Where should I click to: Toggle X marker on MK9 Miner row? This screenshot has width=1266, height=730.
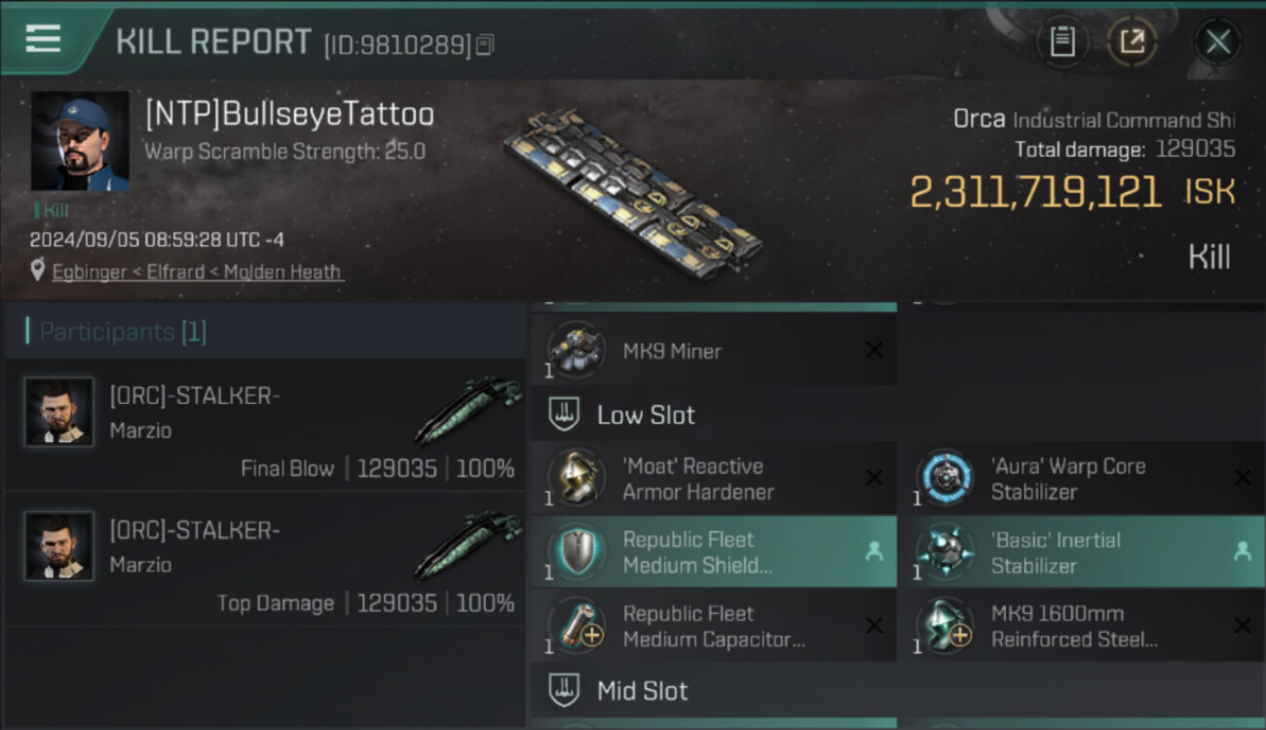tap(874, 350)
